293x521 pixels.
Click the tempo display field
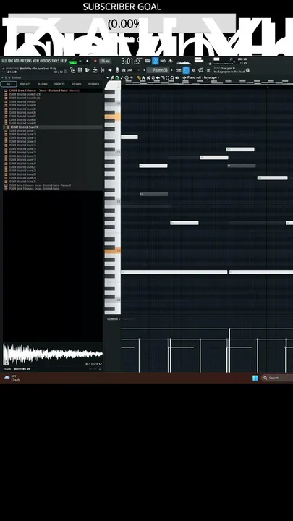tap(106, 61)
